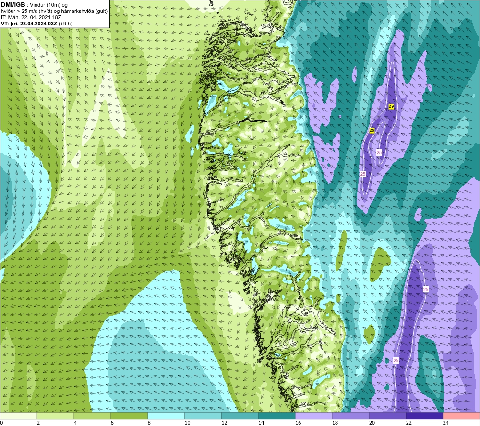The width and height of the screenshot is (480, 426).
Task: Click the legend scale number 0
Action: tap(1, 423)
